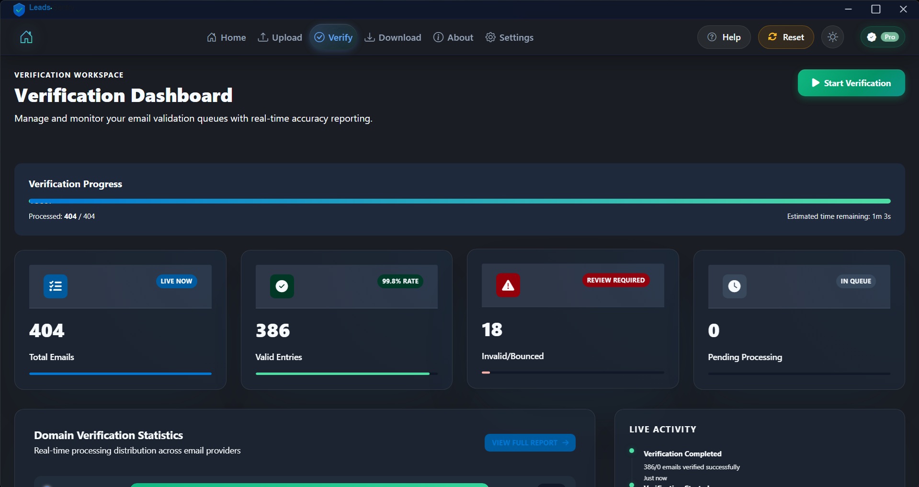Viewport: 919px width, 487px height.
Task: Click the IN QUEUE badge
Action: pos(856,281)
